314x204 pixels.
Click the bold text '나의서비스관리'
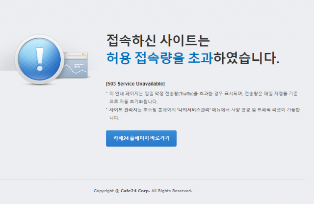click(x=194, y=110)
